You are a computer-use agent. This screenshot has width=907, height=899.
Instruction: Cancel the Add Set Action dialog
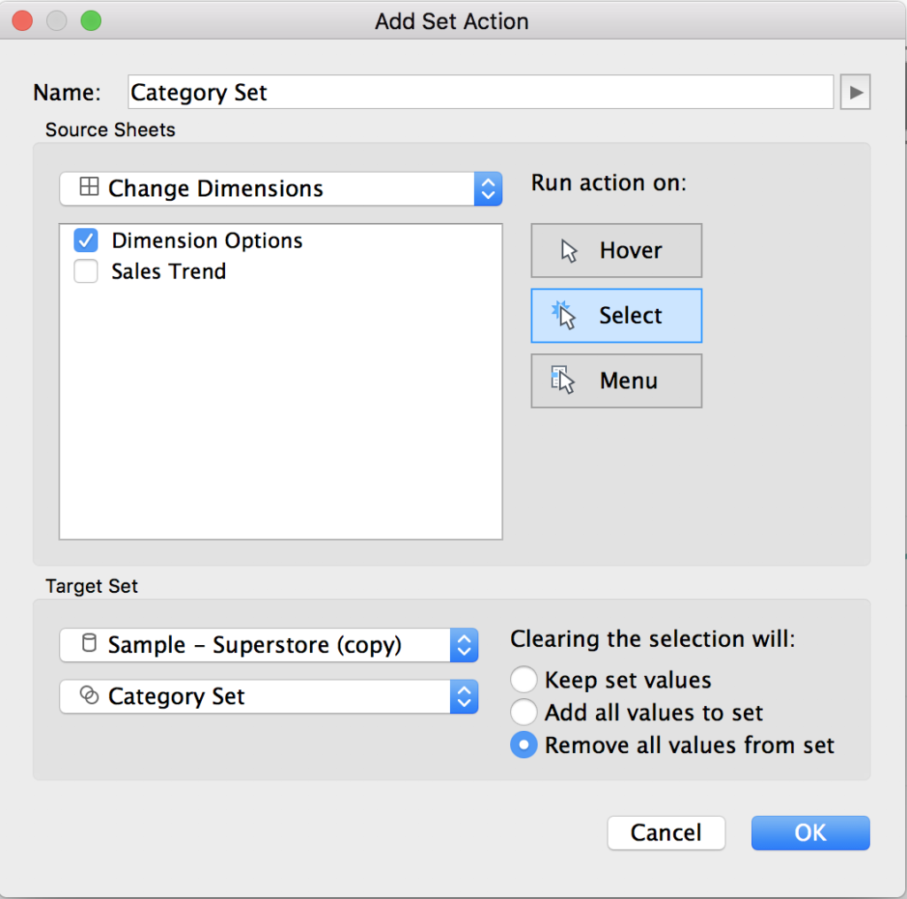point(666,833)
